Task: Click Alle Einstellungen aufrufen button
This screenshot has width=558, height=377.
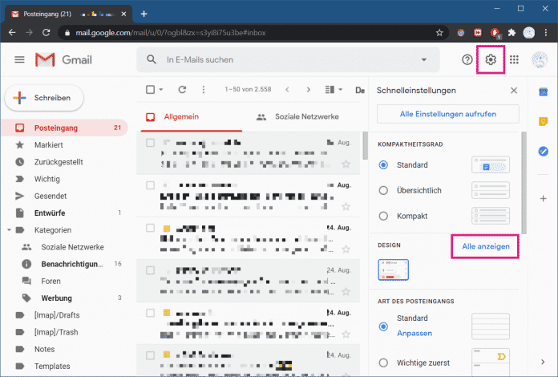Action: coord(447,114)
